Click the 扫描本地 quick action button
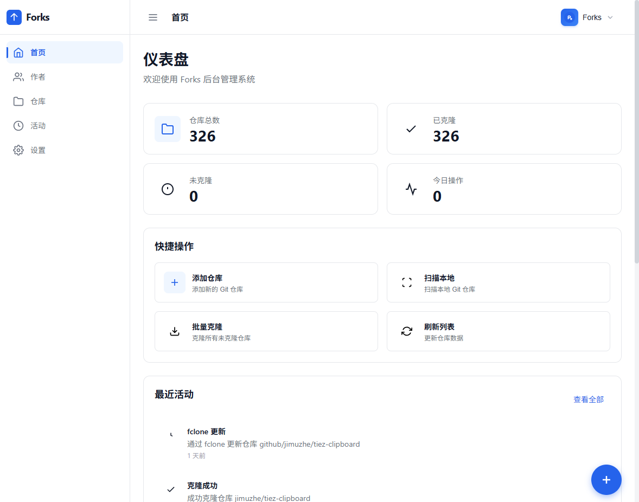The height and width of the screenshot is (502, 639). point(498,282)
